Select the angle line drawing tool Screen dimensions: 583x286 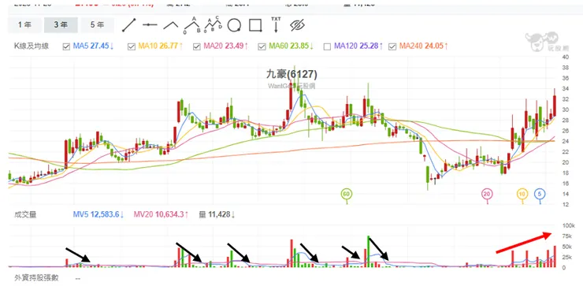click(171, 25)
